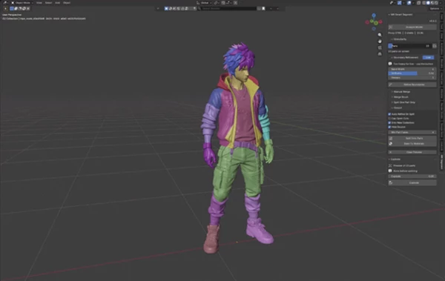The width and height of the screenshot is (445, 281).
Task: Click the green Y axis gizmo circle
Action: coord(376,23)
